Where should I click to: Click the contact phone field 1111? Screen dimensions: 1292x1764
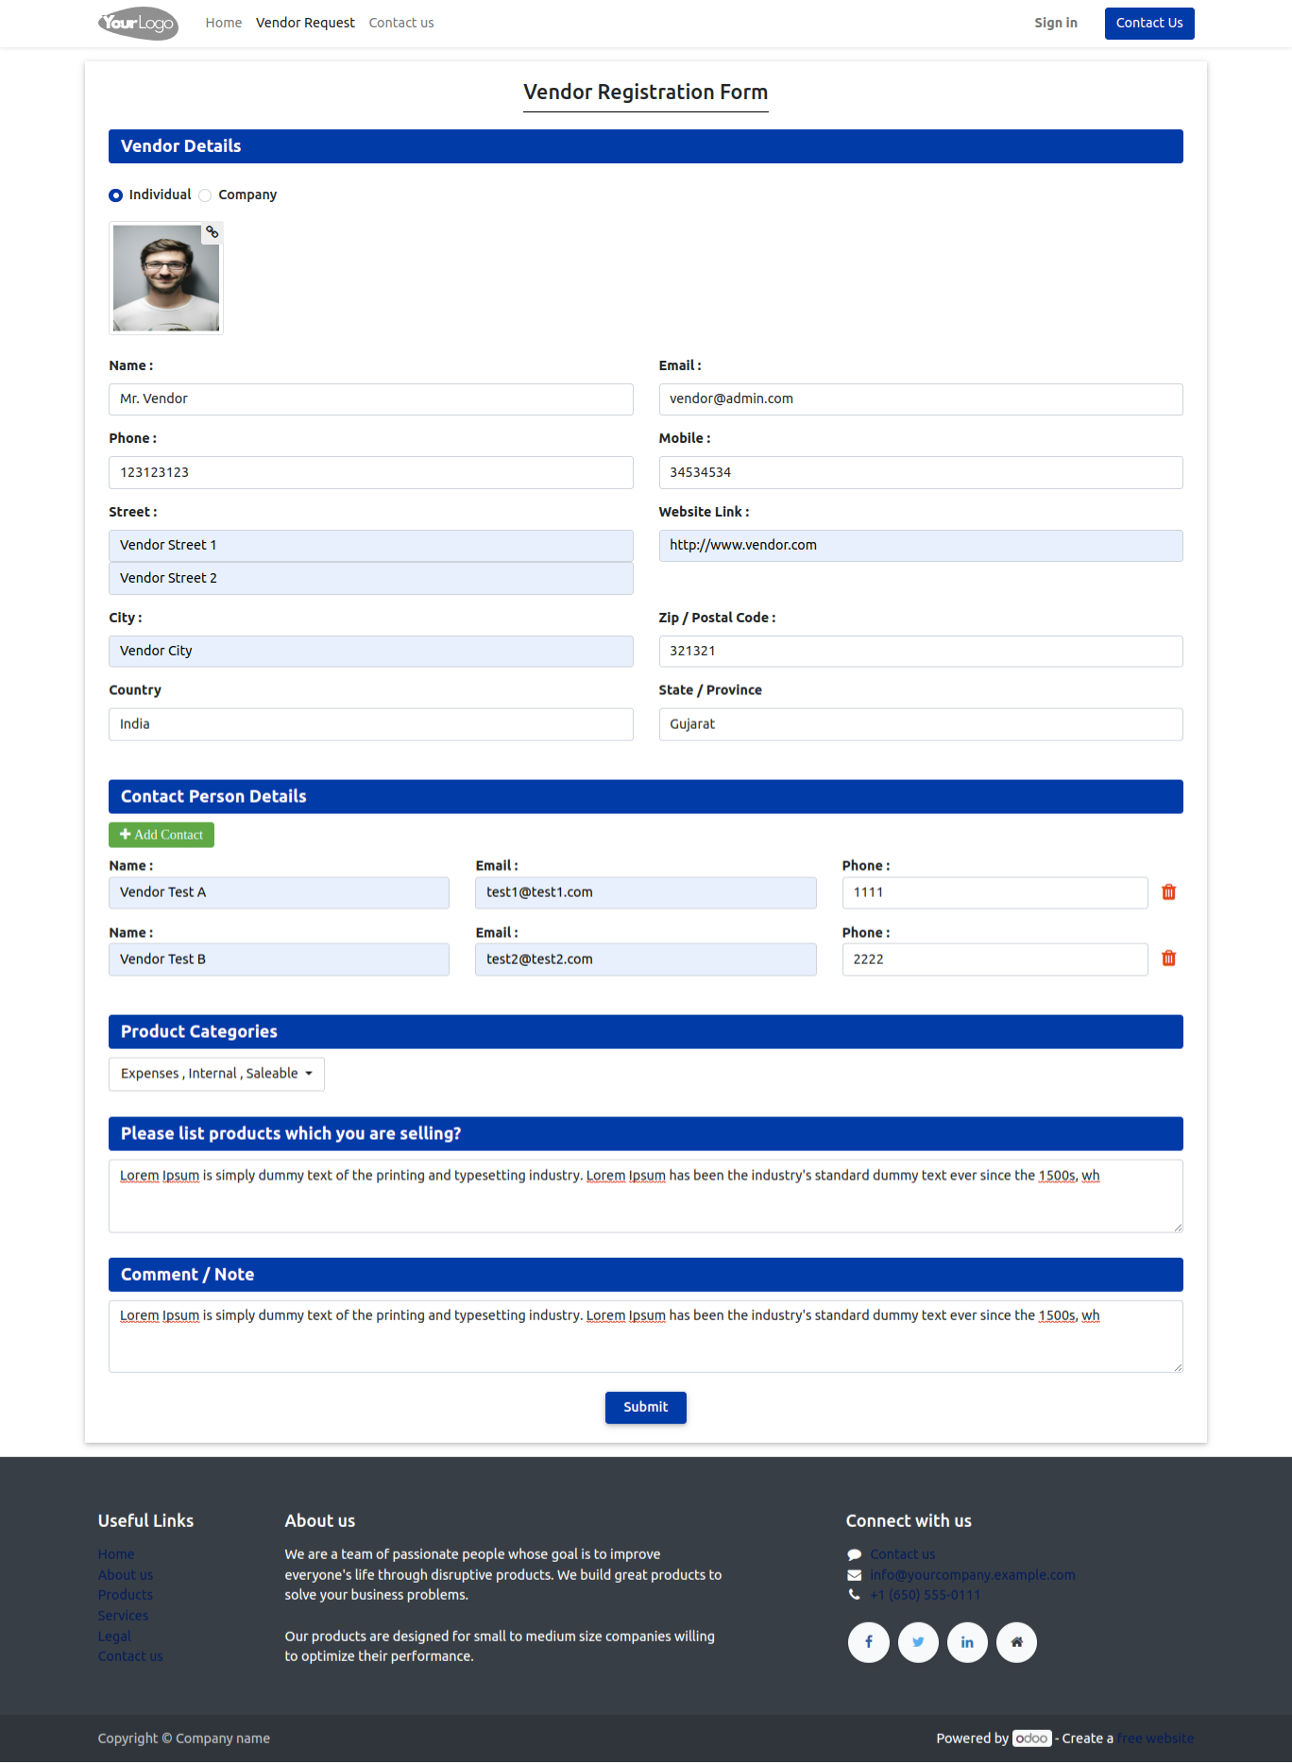994,893
